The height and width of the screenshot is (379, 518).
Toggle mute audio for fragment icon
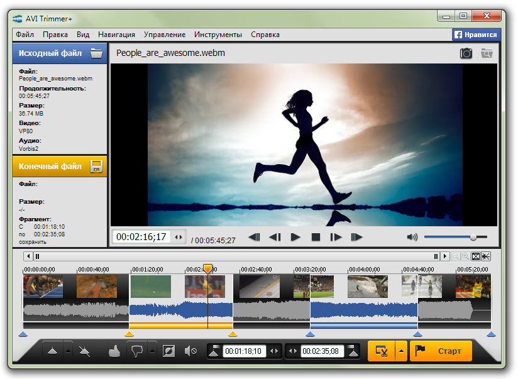(190, 351)
